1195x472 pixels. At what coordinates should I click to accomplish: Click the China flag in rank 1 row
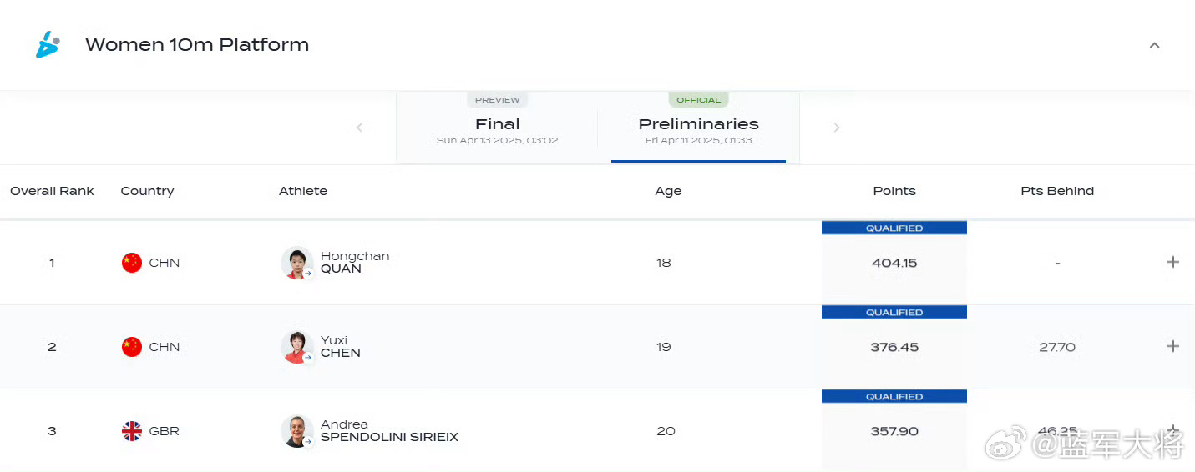pyautogui.click(x=132, y=263)
